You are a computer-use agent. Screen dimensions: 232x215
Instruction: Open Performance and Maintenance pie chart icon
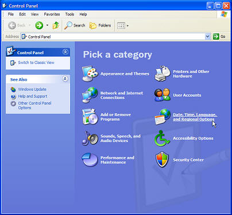[90, 159]
